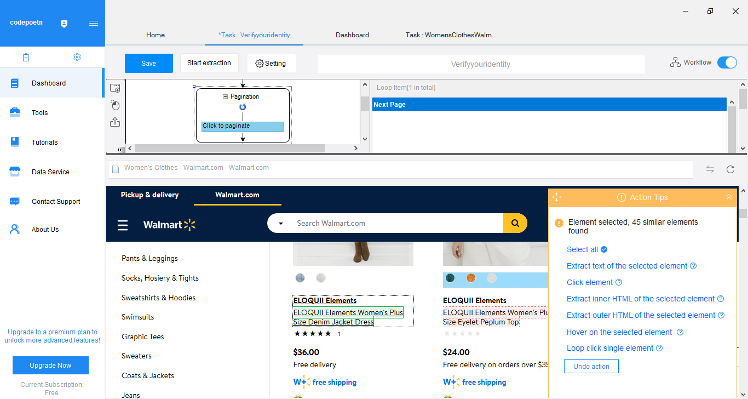Image resolution: width=748 pixels, height=399 pixels.
Task: Collapse the Action Tips panel
Action: 729,197
